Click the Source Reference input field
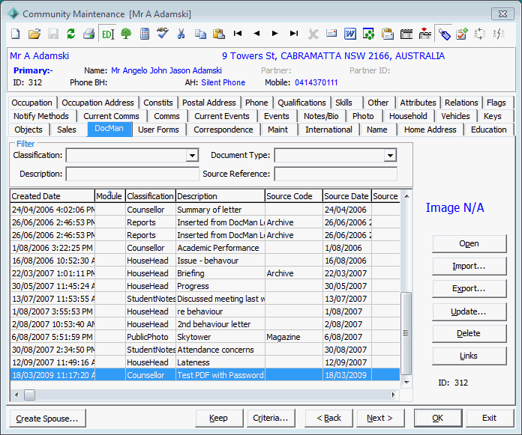 [335, 174]
